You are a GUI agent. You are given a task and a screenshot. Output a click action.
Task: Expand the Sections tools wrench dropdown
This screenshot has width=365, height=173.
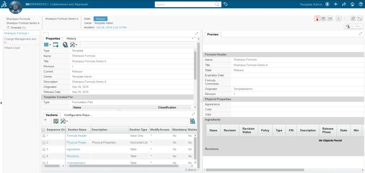point(64,121)
